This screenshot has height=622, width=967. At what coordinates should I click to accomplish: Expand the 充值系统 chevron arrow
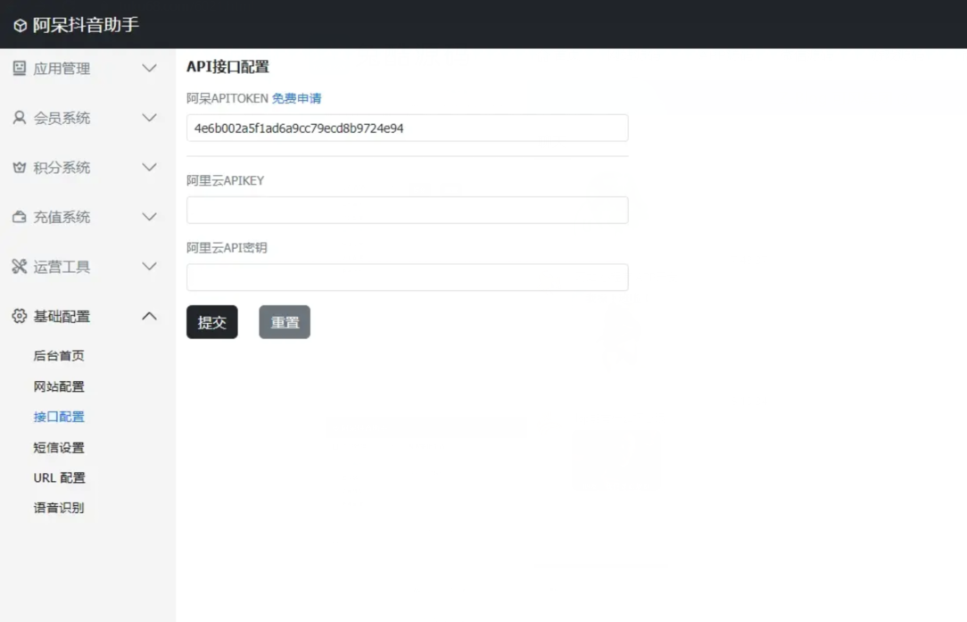(x=150, y=217)
